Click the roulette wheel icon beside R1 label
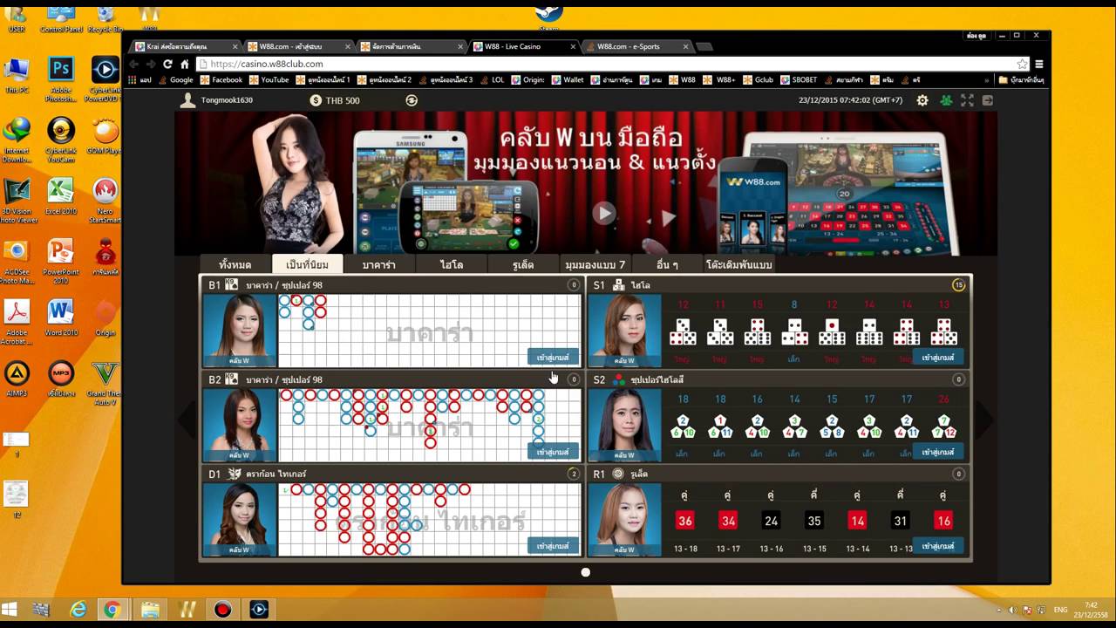The height and width of the screenshot is (628, 1116). 618,474
